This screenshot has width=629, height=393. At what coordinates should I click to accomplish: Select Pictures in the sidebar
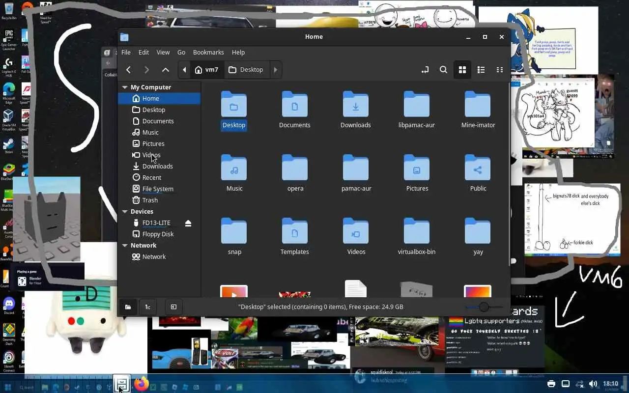point(159,144)
